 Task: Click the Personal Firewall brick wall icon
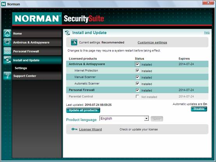(7, 51)
